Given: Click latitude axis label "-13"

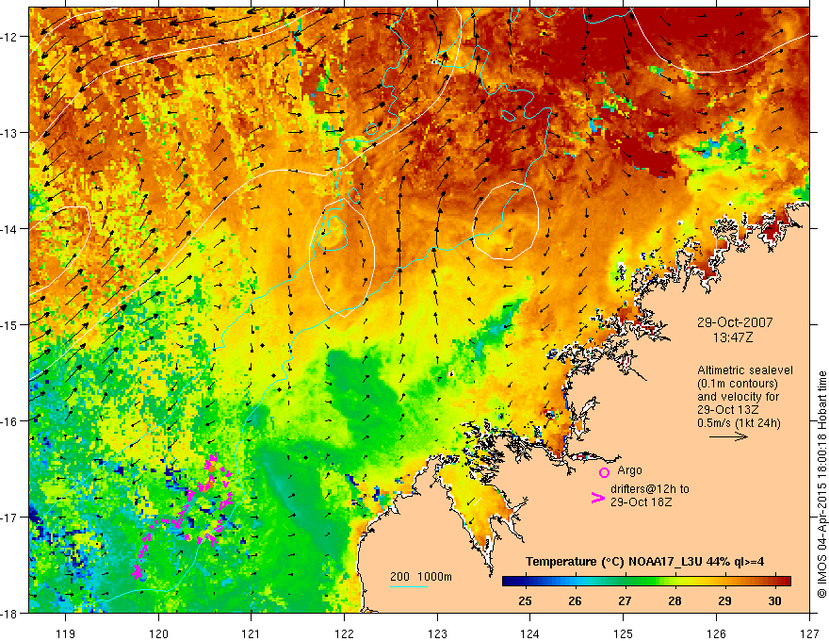Looking at the screenshot, I should point(10,133).
